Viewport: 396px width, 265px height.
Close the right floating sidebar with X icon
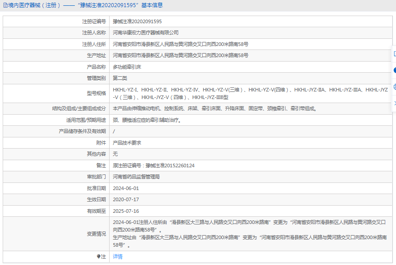coord(395,103)
